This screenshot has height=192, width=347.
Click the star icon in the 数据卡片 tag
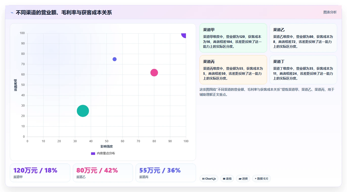(x=256, y=179)
